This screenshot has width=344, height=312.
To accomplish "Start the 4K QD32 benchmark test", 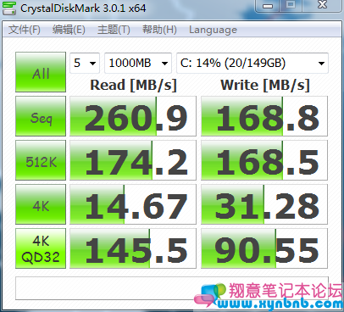I will [41, 248].
